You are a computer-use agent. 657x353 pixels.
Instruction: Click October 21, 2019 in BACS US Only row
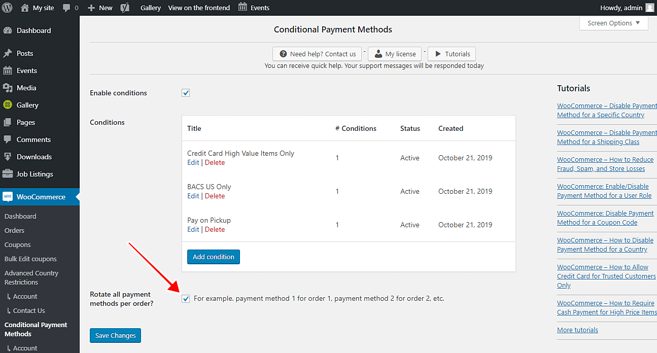click(465, 191)
